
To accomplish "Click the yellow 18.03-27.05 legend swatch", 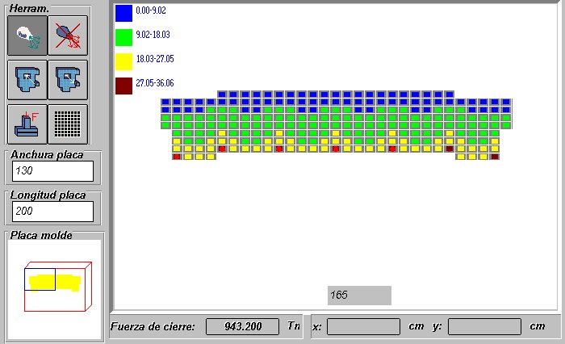I will pyautogui.click(x=123, y=61).
